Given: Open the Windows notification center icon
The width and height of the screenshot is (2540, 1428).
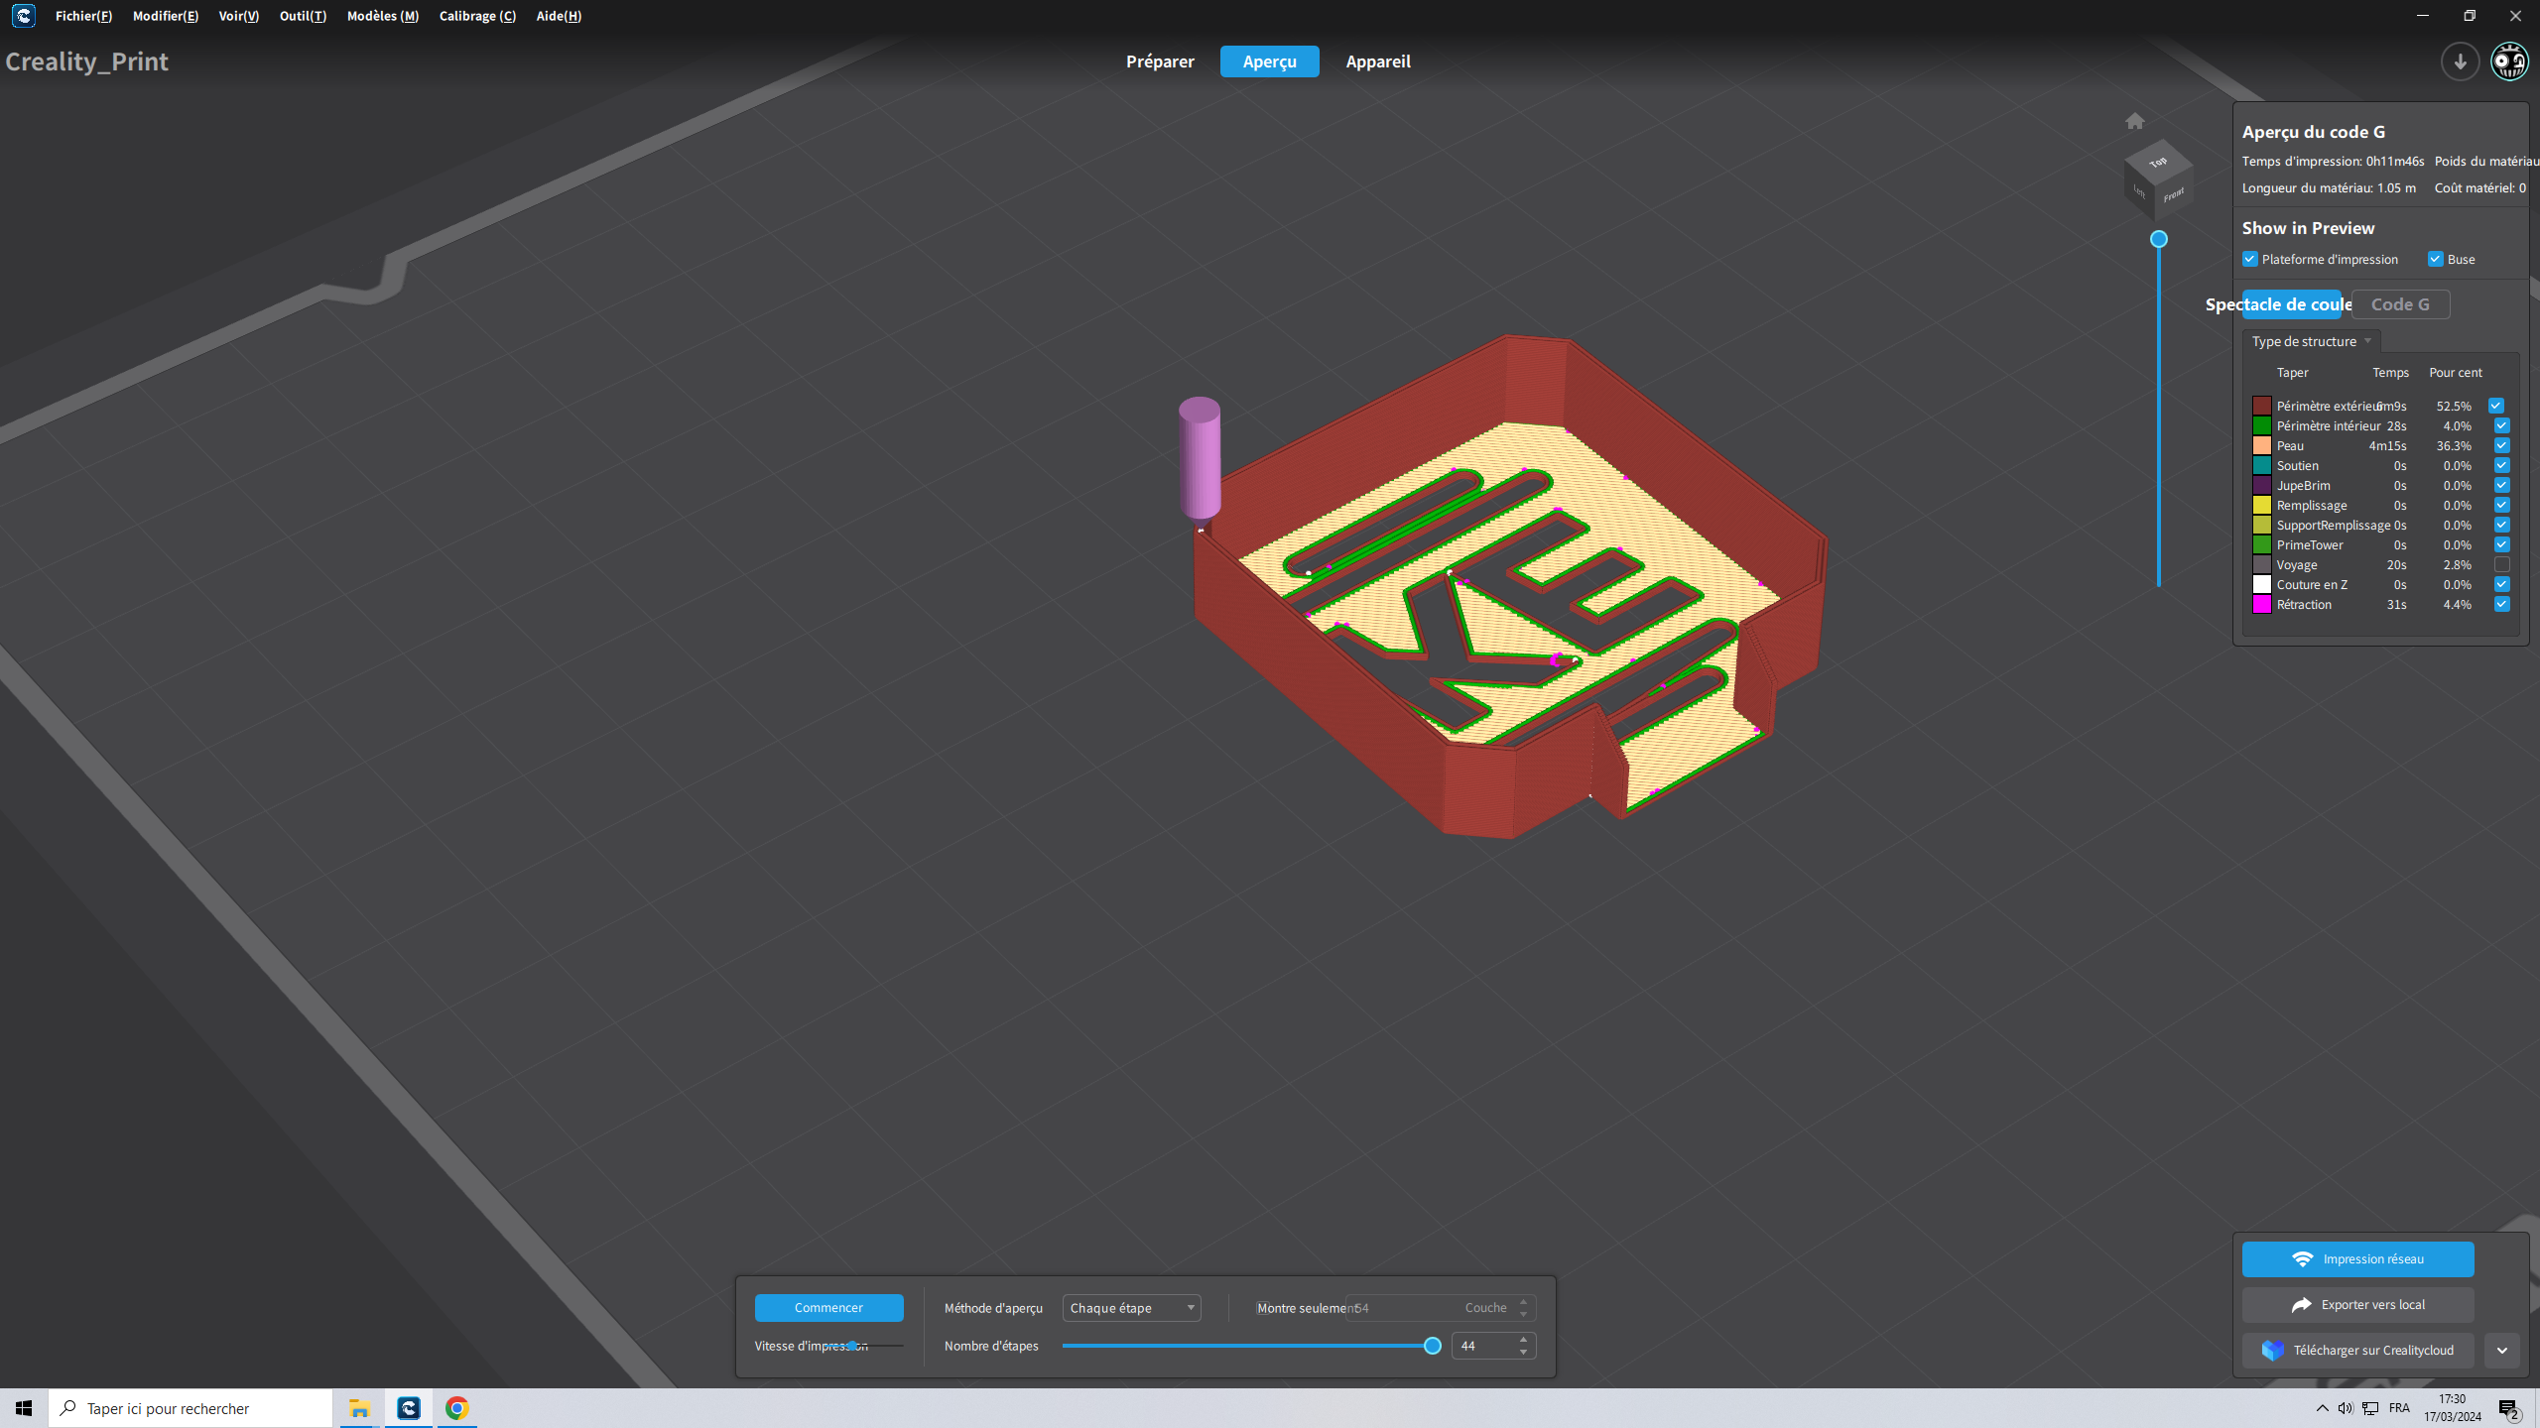Looking at the screenshot, I should [x=2509, y=1408].
